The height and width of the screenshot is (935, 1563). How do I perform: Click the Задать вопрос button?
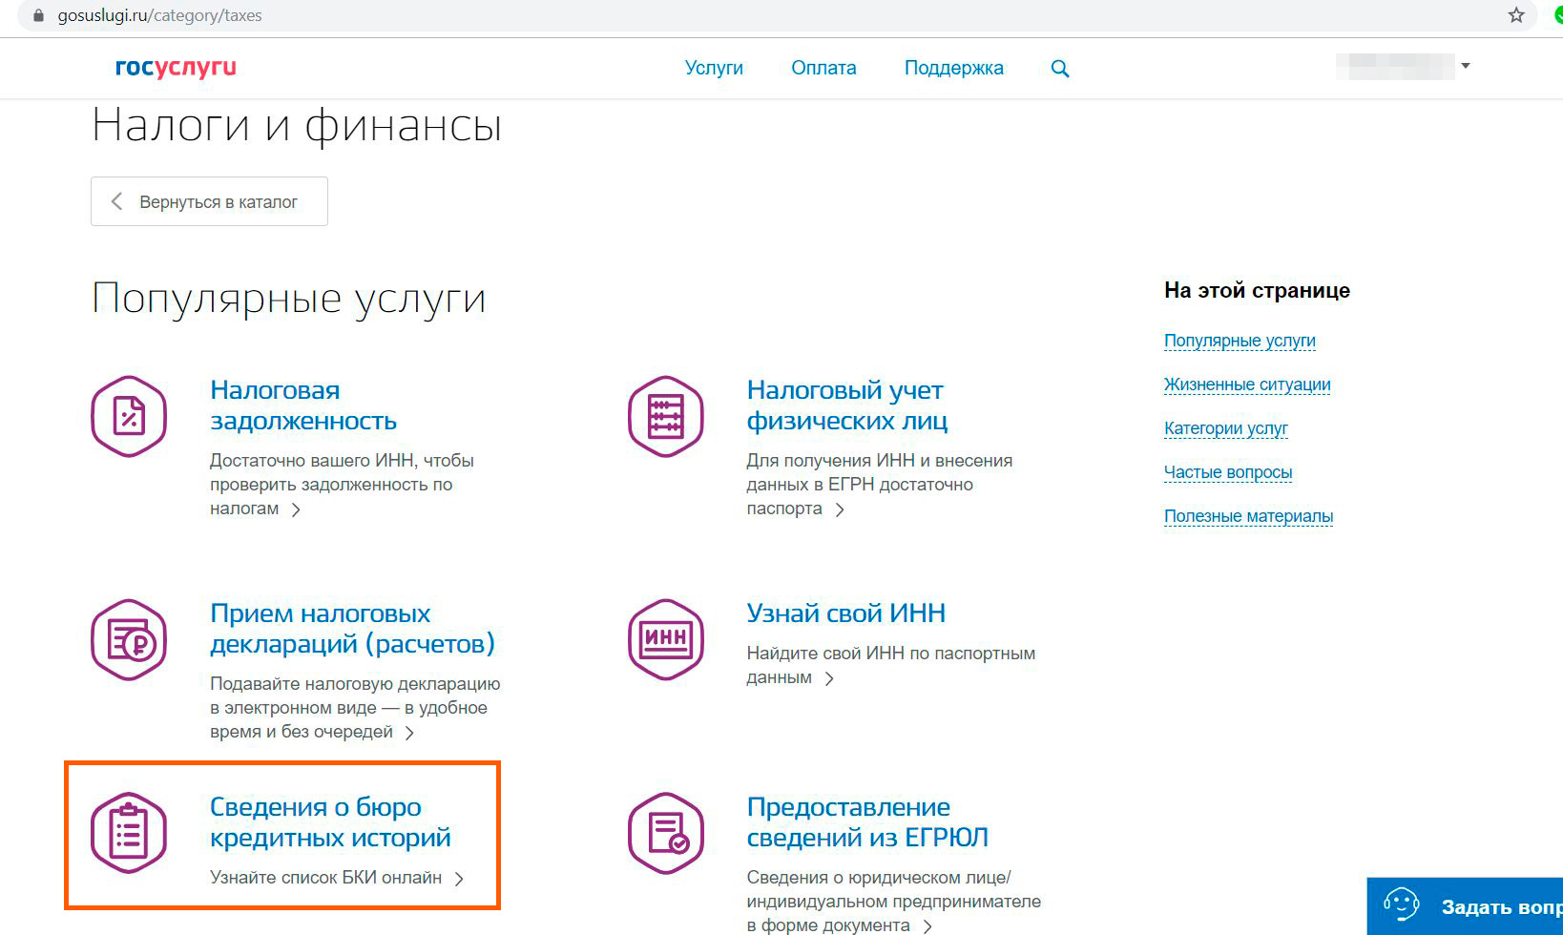[x=1465, y=906]
